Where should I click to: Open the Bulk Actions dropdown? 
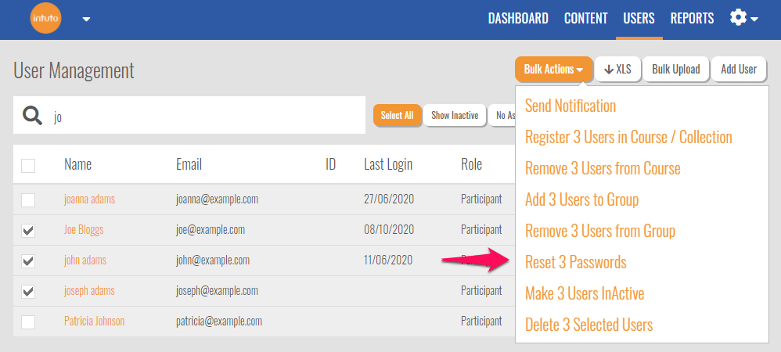click(x=553, y=70)
